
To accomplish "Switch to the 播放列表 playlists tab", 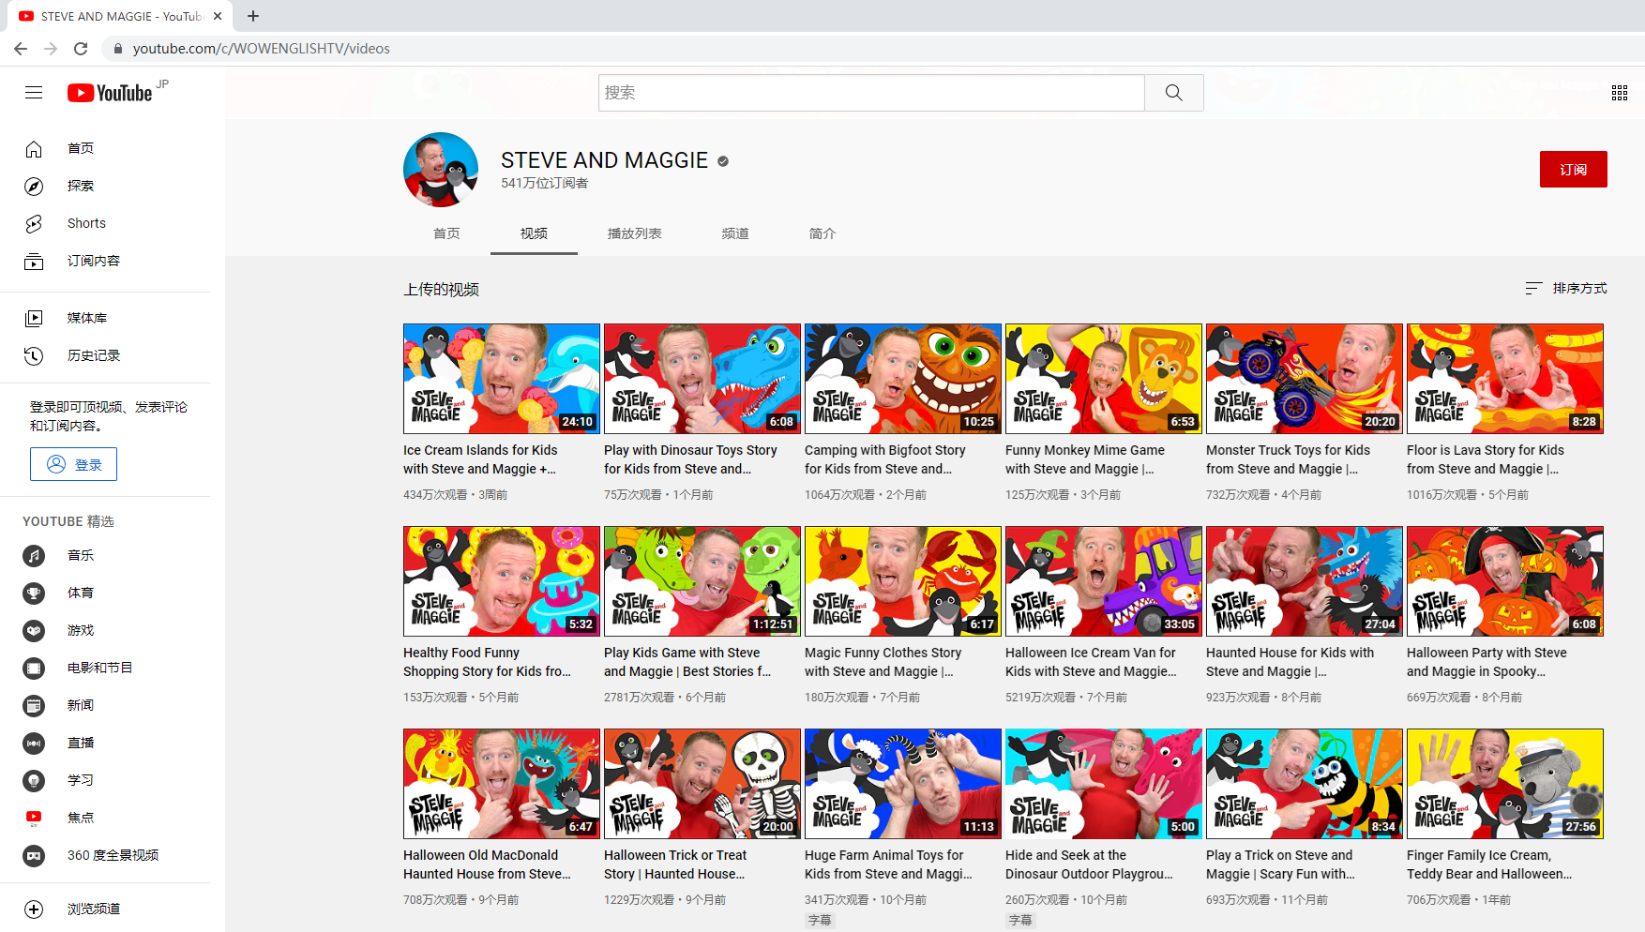I will point(634,233).
